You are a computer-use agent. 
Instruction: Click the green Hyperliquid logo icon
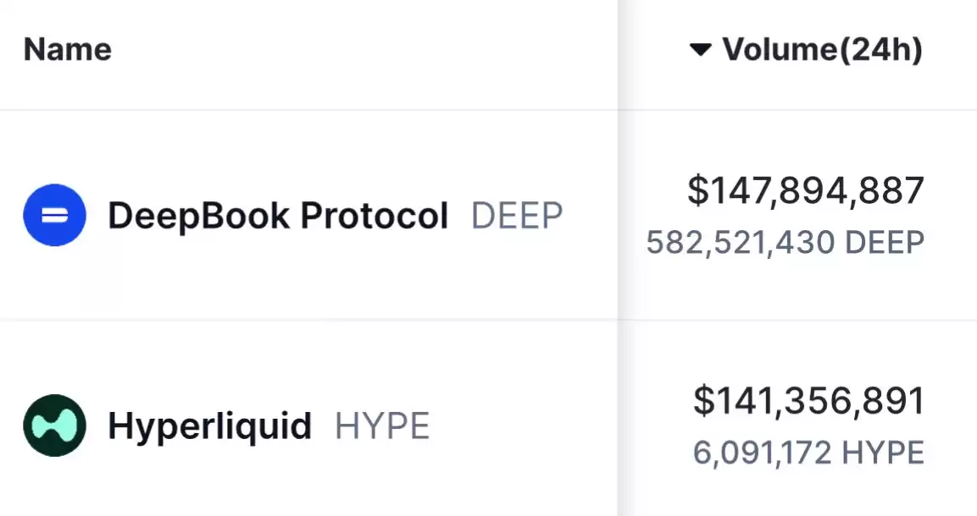pyautogui.click(x=55, y=425)
